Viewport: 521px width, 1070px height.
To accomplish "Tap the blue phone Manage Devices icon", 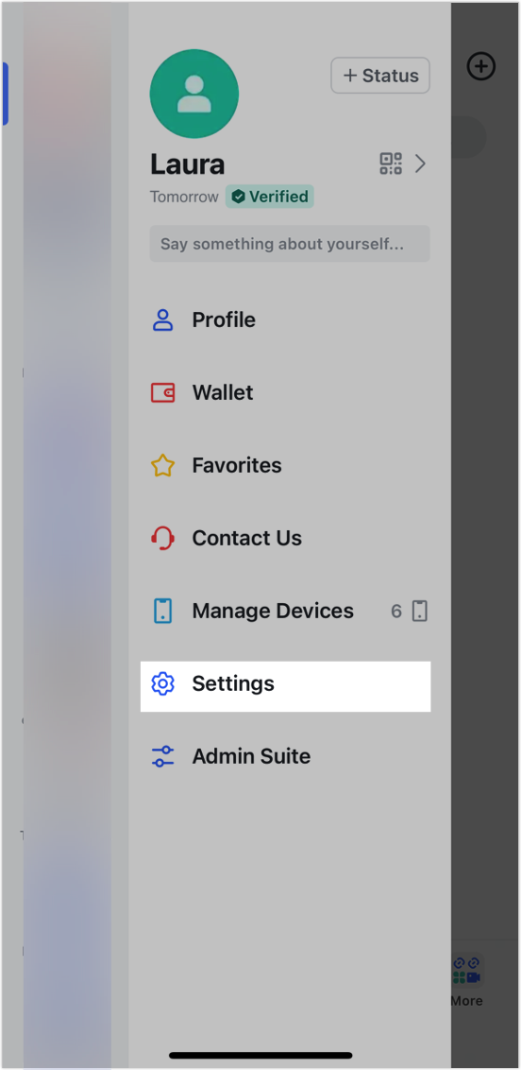I will point(162,611).
